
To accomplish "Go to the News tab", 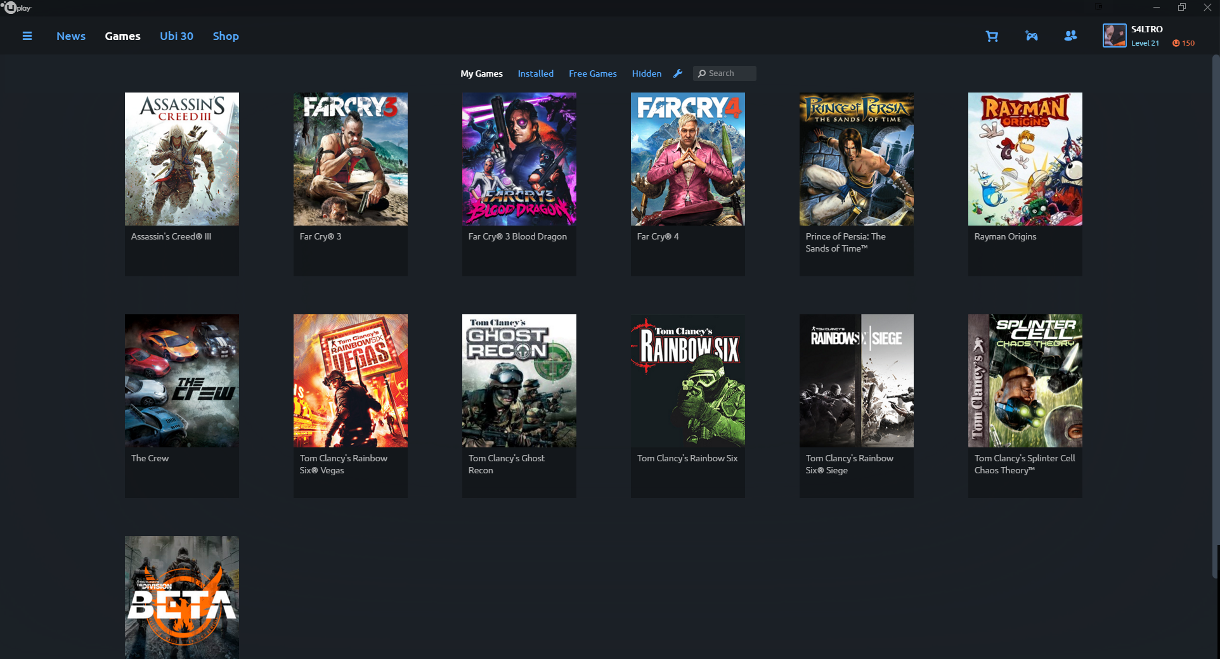I will [71, 36].
